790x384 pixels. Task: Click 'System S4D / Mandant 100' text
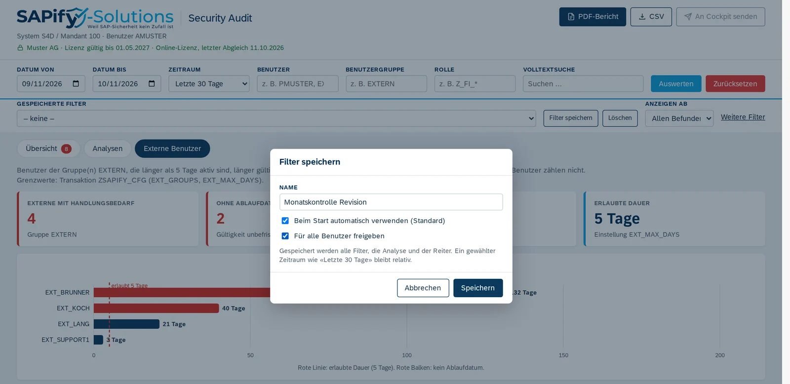coord(58,36)
